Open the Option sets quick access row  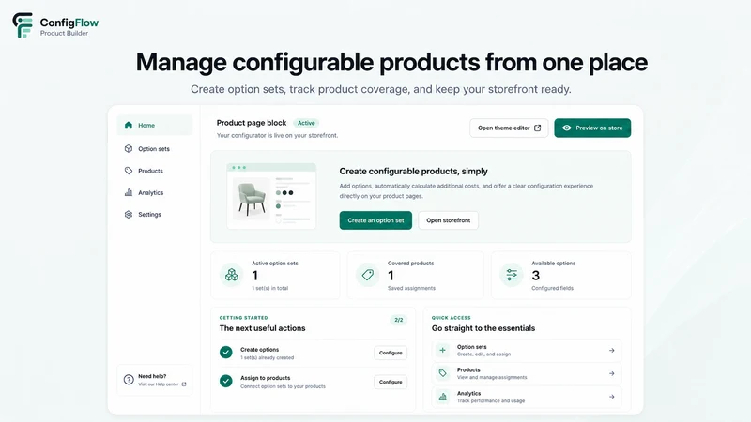click(527, 350)
